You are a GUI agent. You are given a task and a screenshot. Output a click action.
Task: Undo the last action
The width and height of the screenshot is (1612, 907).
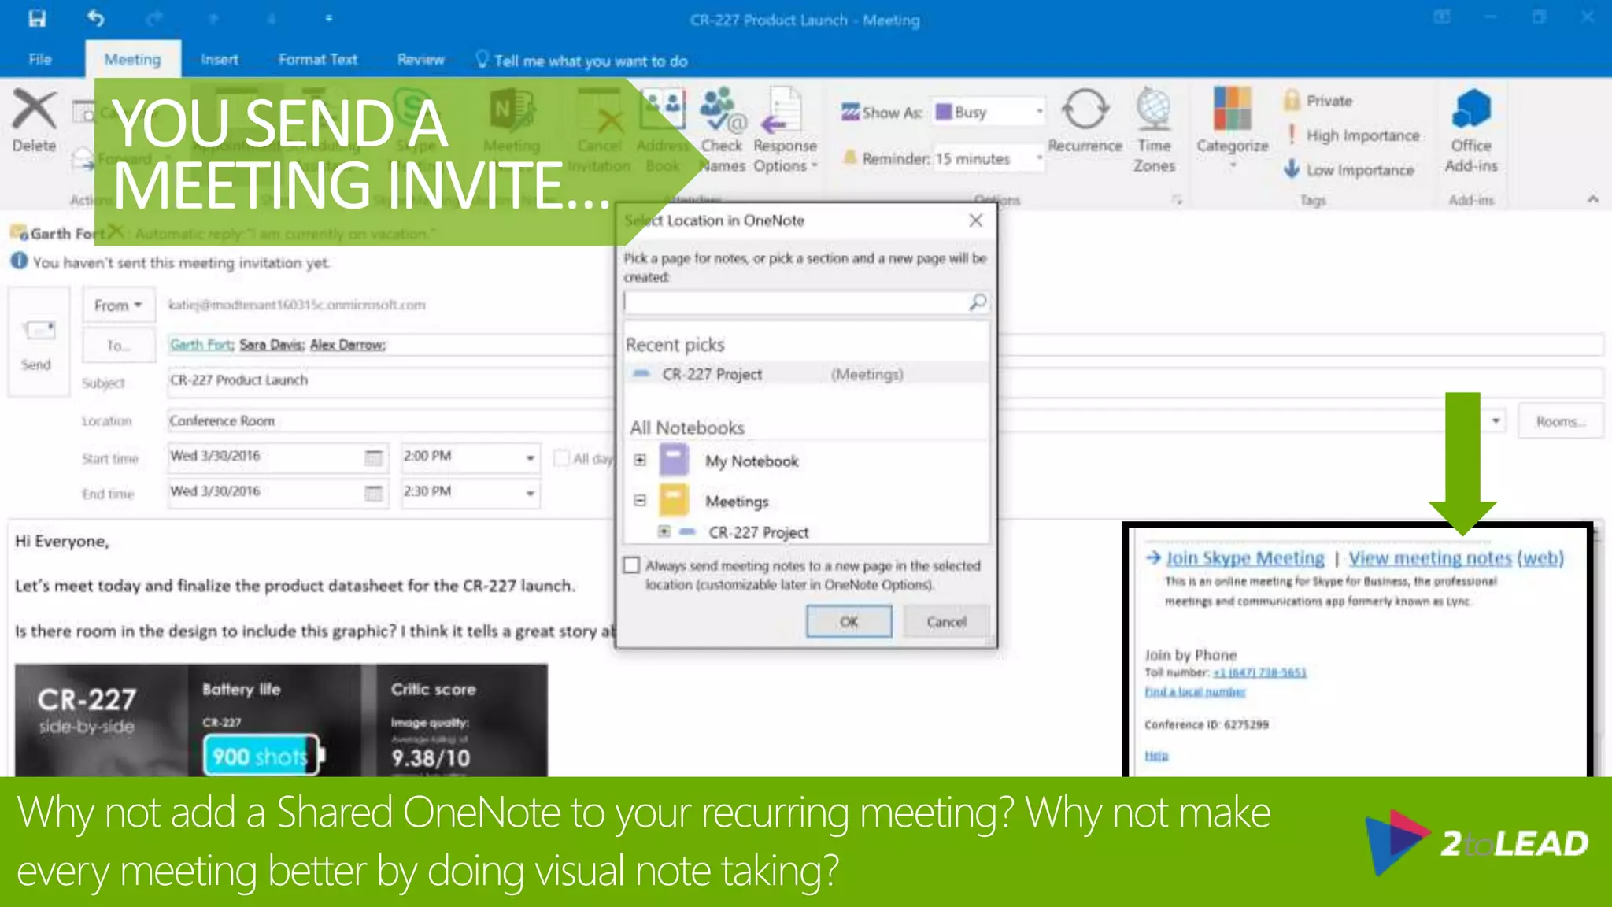point(95,18)
